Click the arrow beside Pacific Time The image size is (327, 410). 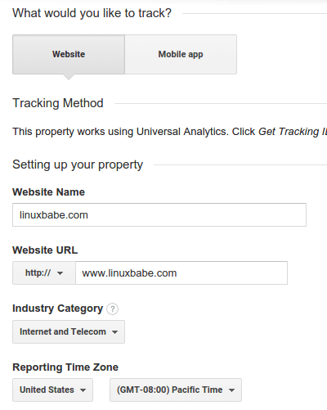coord(231,390)
